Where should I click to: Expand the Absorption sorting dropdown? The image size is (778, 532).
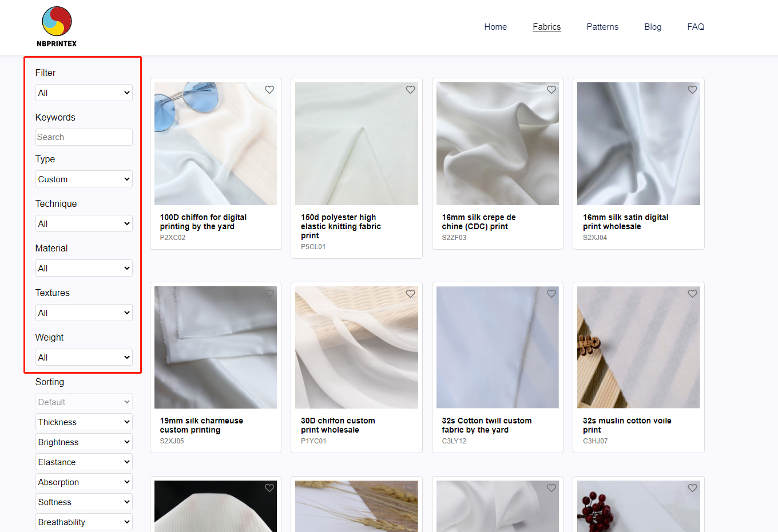pyautogui.click(x=84, y=482)
